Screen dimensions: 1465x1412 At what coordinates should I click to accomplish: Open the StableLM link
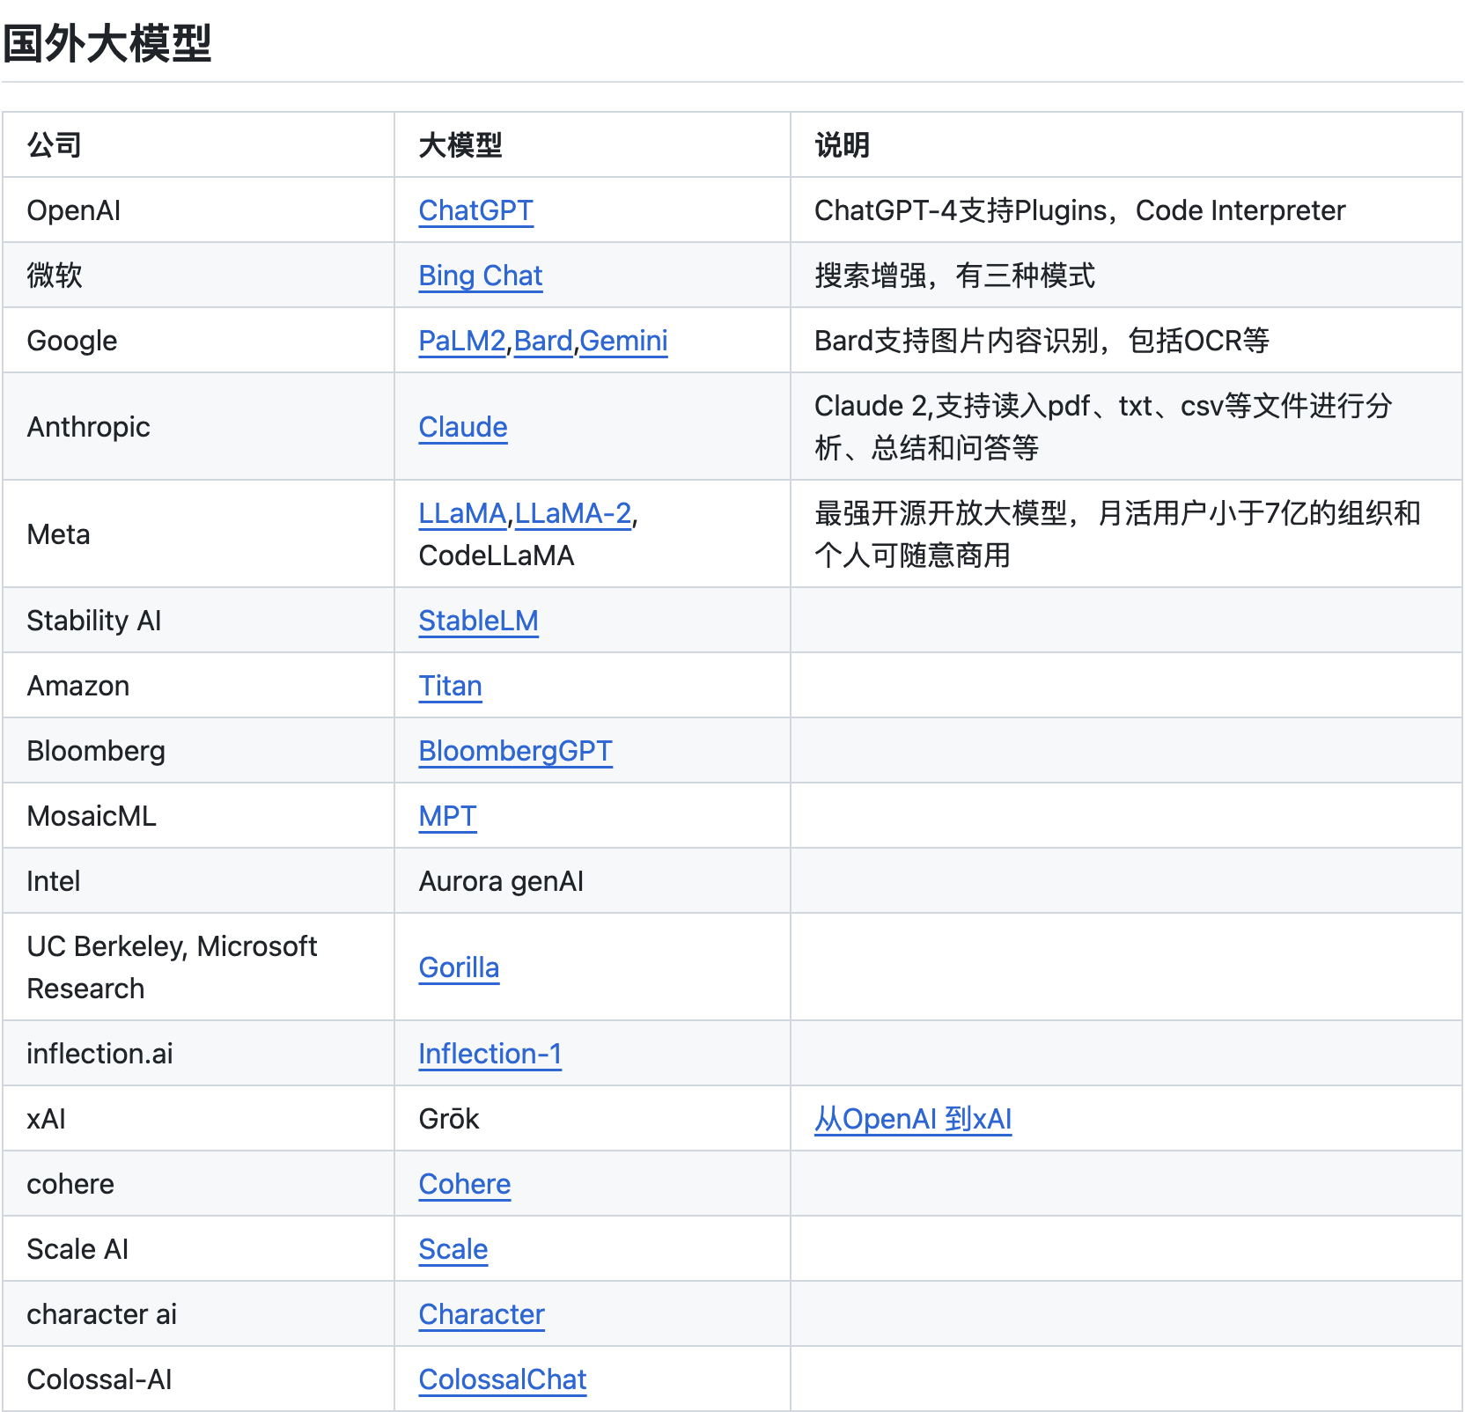478,621
